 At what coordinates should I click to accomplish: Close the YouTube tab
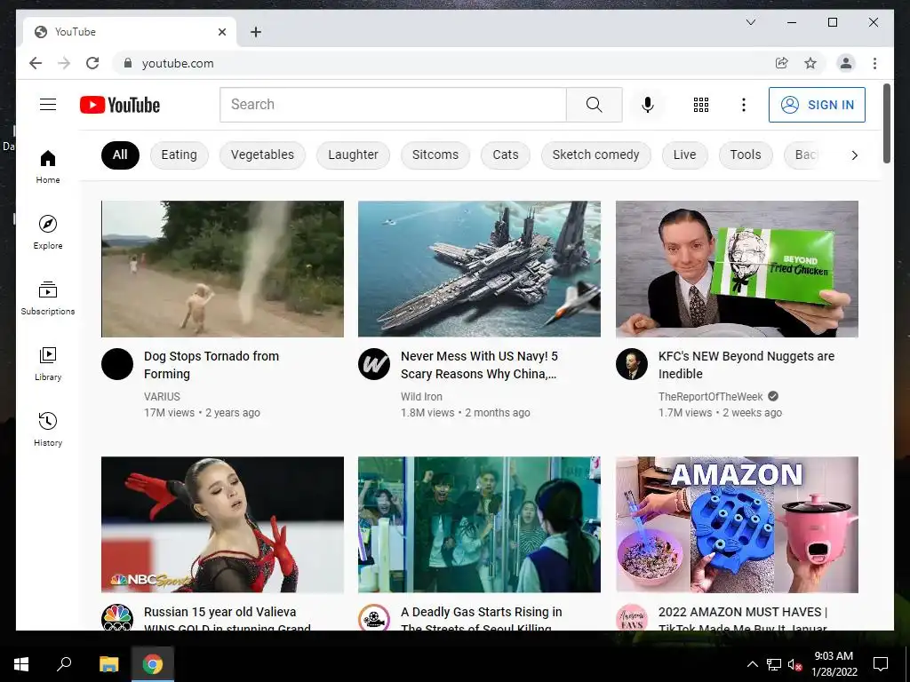click(x=221, y=32)
